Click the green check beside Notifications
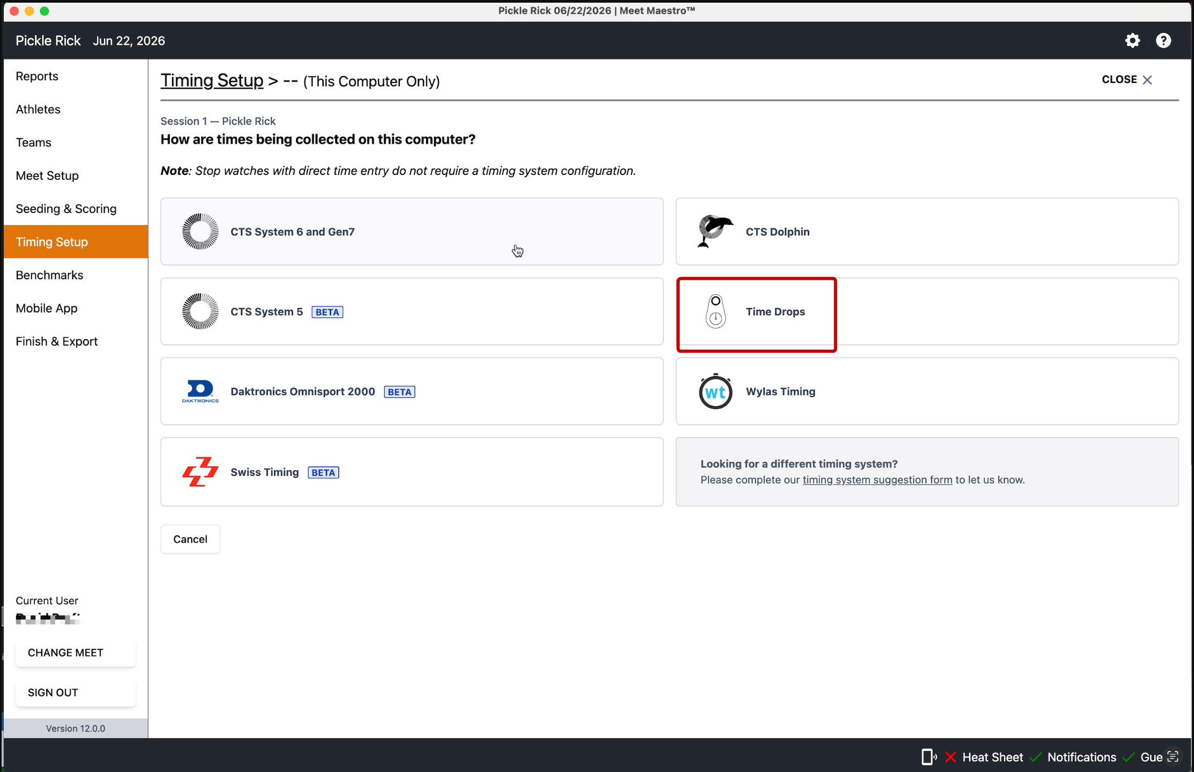Viewport: 1194px width, 772px height. (x=1036, y=757)
